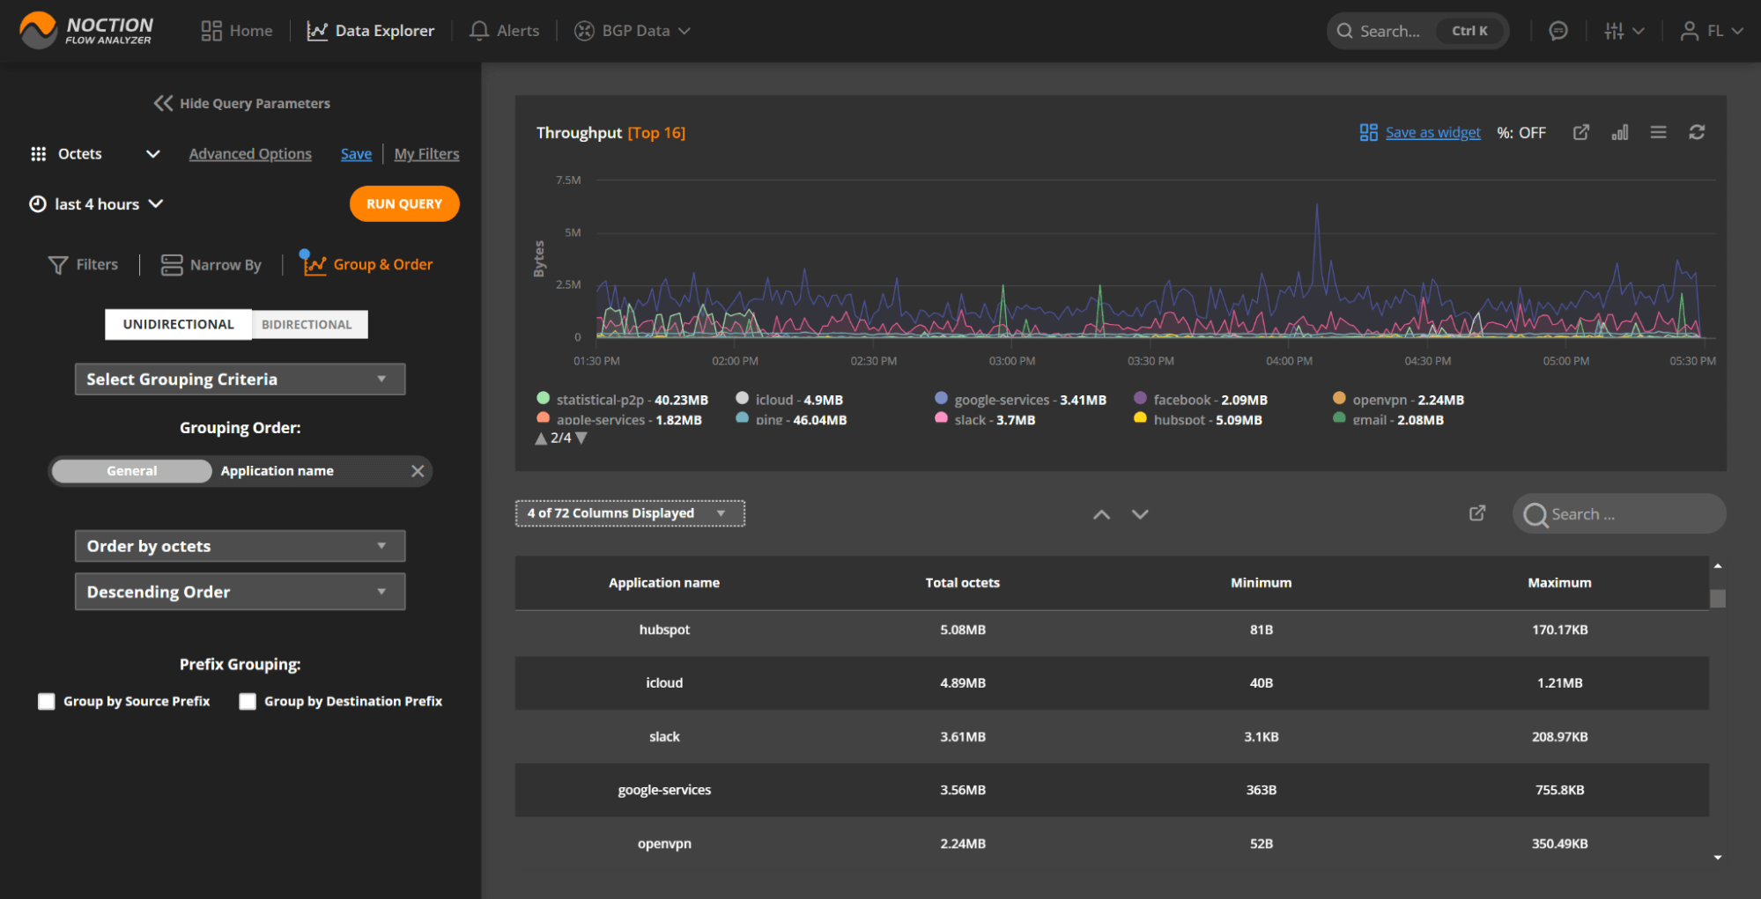Click the table scrollbar thumb

coord(1718,599)
